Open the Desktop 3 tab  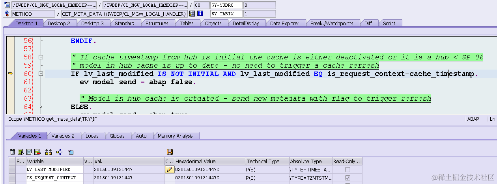92,23
